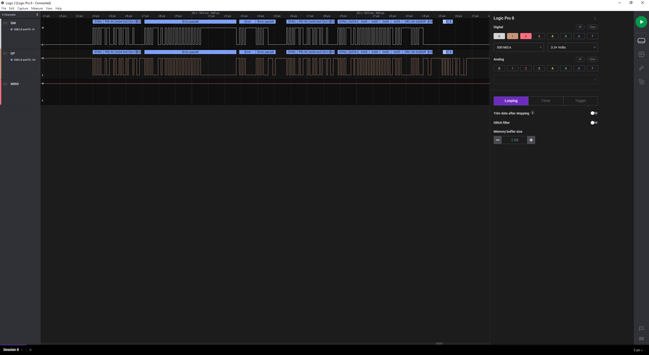Image resolution: width=649 pixels, height=355 pixels.
Task: Add a new session tab with plus
Action: (30, 350)
